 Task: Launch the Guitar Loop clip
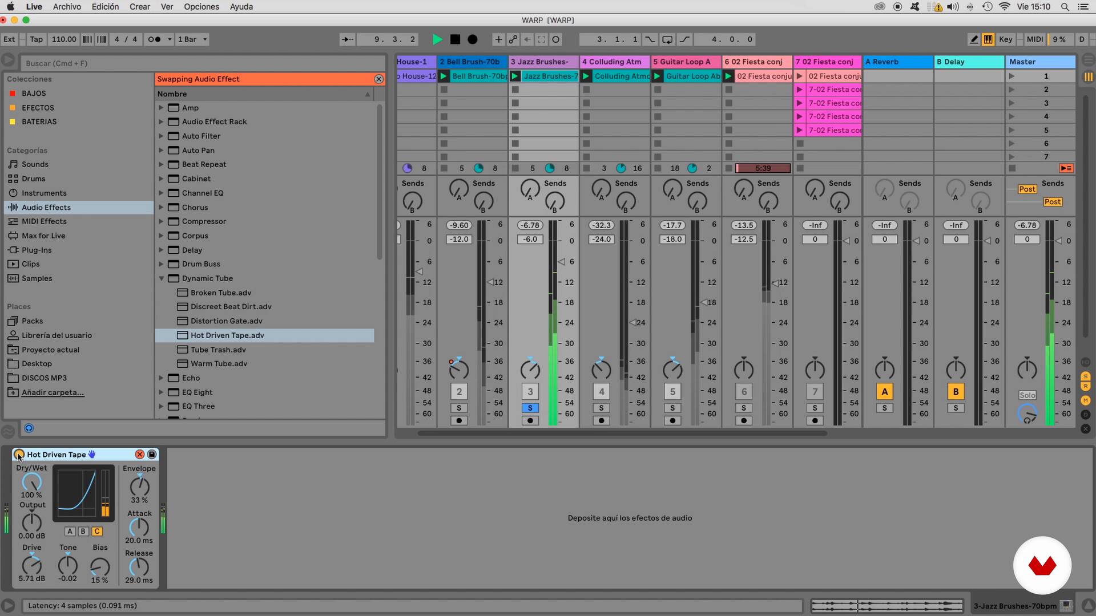pyautogui.click(x=658, y=76)
